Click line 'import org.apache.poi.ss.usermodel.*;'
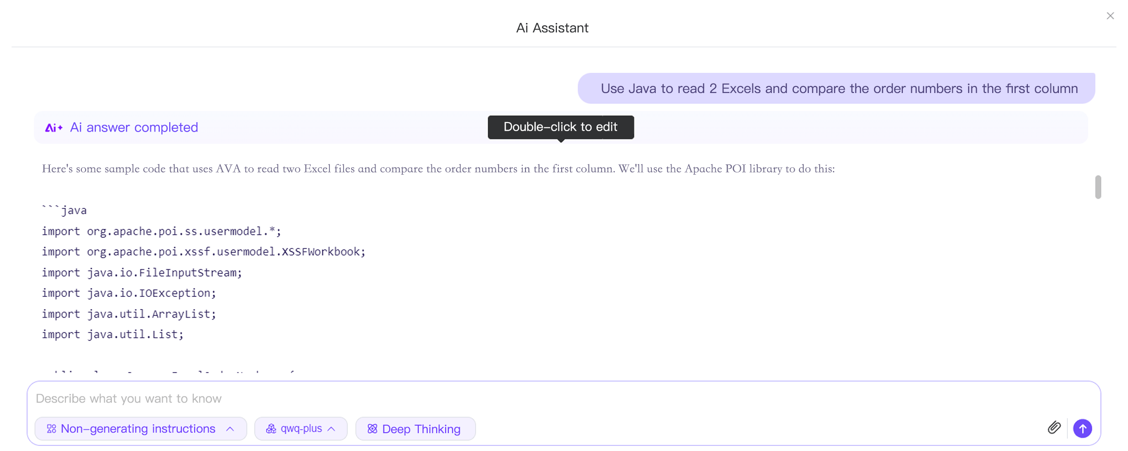The width and height of the screenshot is (1128, 451). click(161, 231)
